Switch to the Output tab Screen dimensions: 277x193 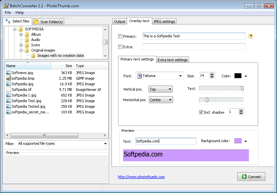pyautogui.click(x=119, y=21)
